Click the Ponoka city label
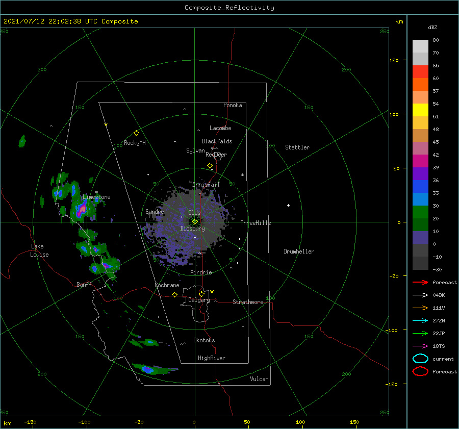 point(233,105)
